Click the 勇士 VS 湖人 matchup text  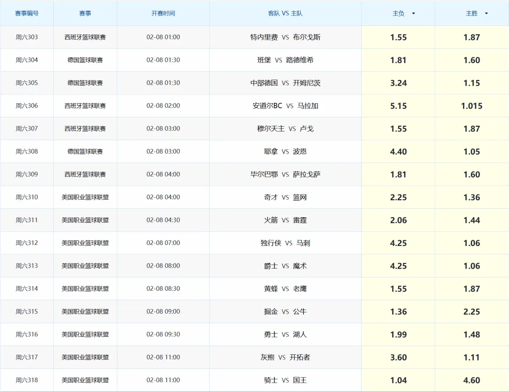pos(285,334)
